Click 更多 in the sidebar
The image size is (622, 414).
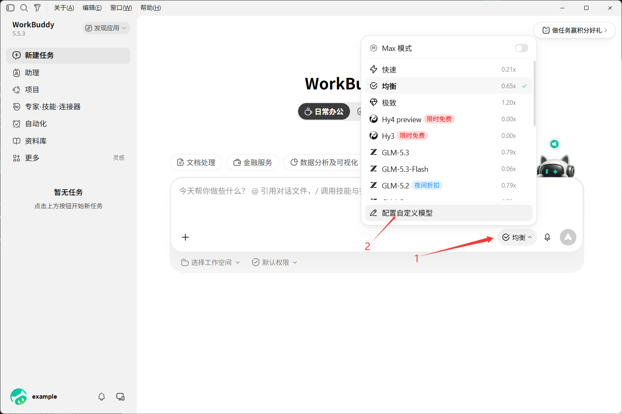[68, 158]
